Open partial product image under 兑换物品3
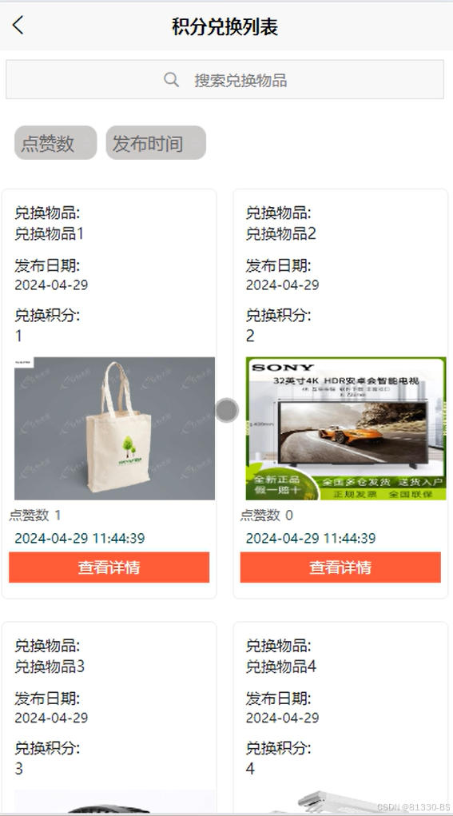This screenshot has width=453, height=816. tap(114, 802)
